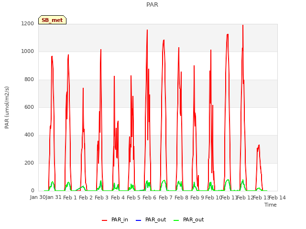Image resolution: width=306 pixels, height=229 pixels.
Task: Click the y-axis title PAR (umol/m2/s)
Action: 7,107
